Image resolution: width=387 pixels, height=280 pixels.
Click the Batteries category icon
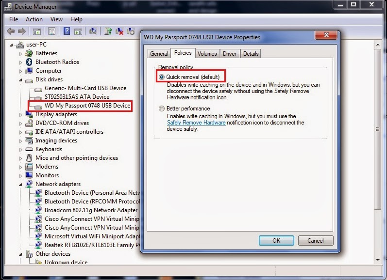pyautogui.click(x=29, y=53)
